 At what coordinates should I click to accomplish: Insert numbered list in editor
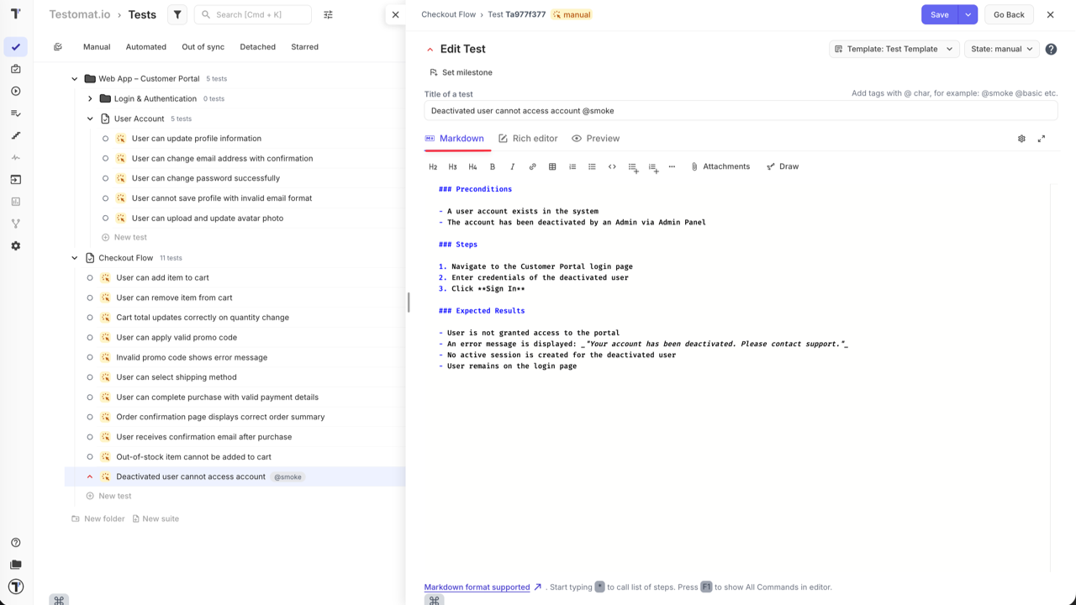pos(572,166)
